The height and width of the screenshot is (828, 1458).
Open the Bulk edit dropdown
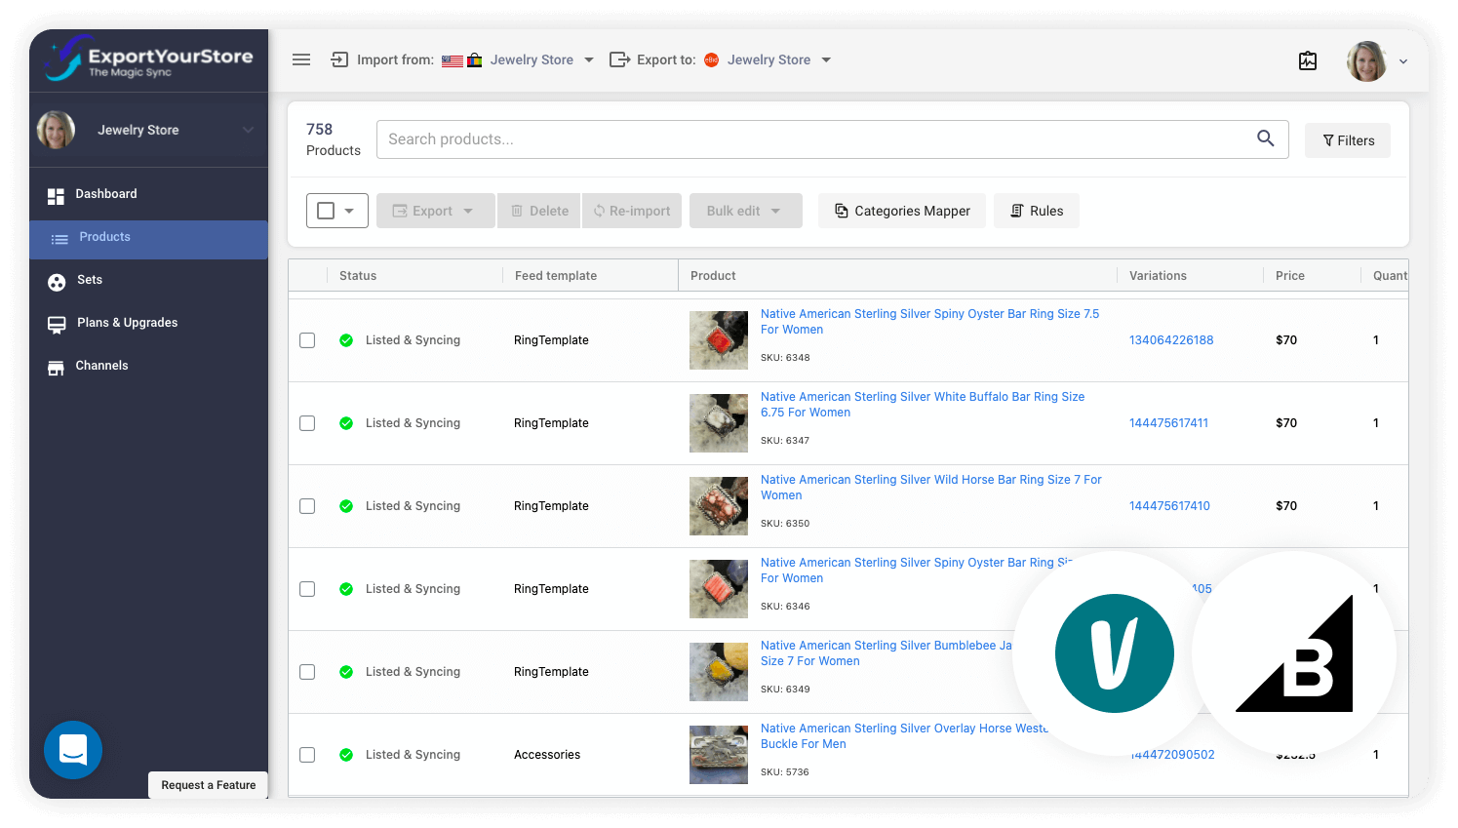click(x=745, y=210)
